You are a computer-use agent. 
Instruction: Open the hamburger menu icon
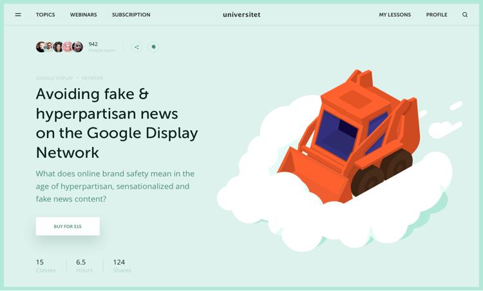(x=18, y=14)
